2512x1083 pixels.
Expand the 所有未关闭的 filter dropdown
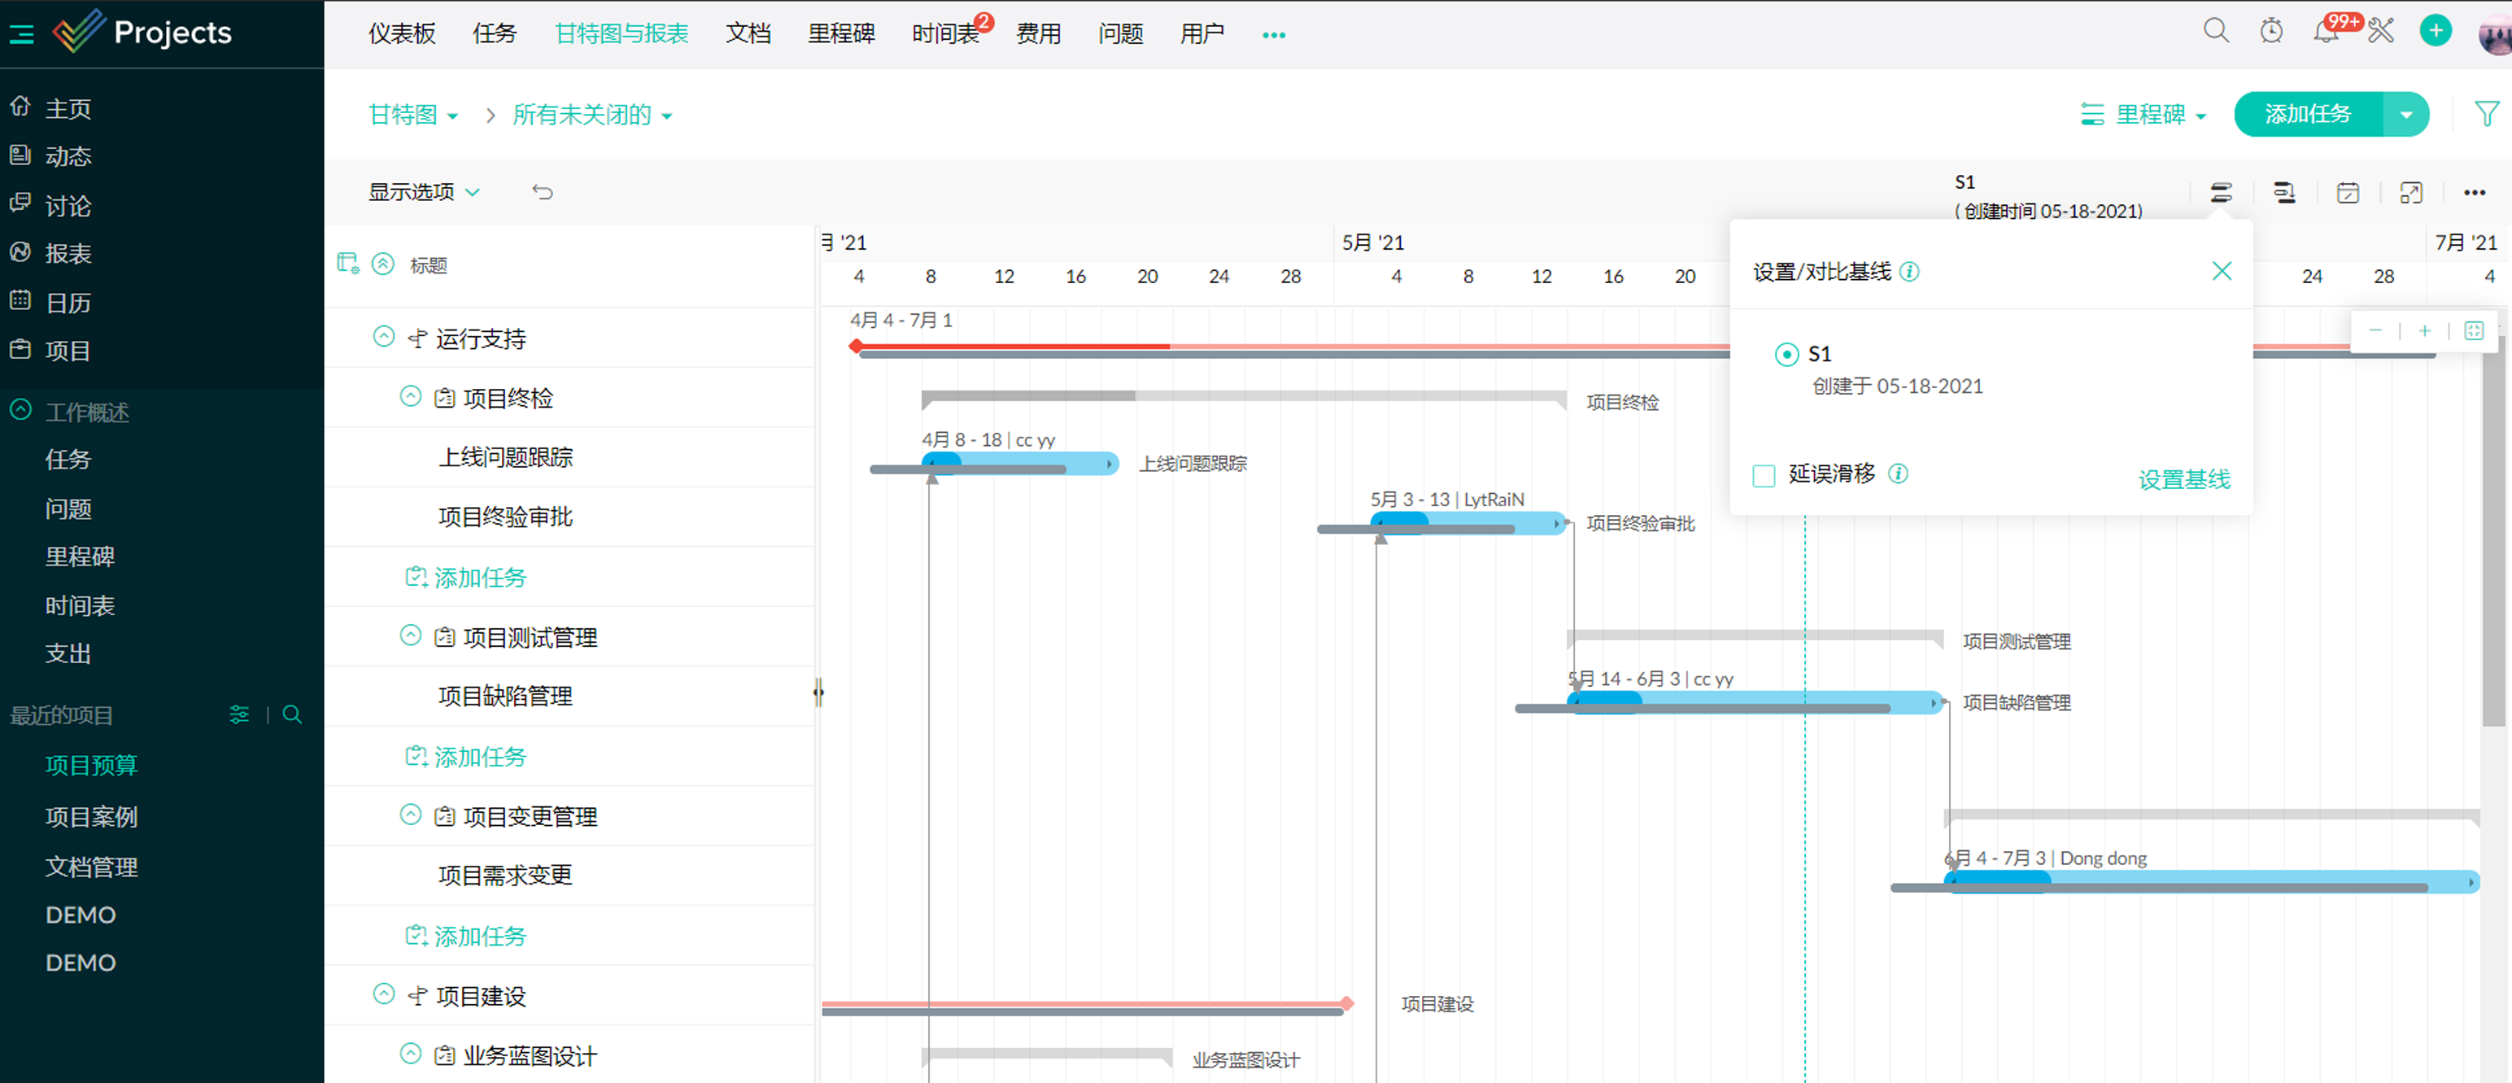pyautogui.click(x=592, y=115)
